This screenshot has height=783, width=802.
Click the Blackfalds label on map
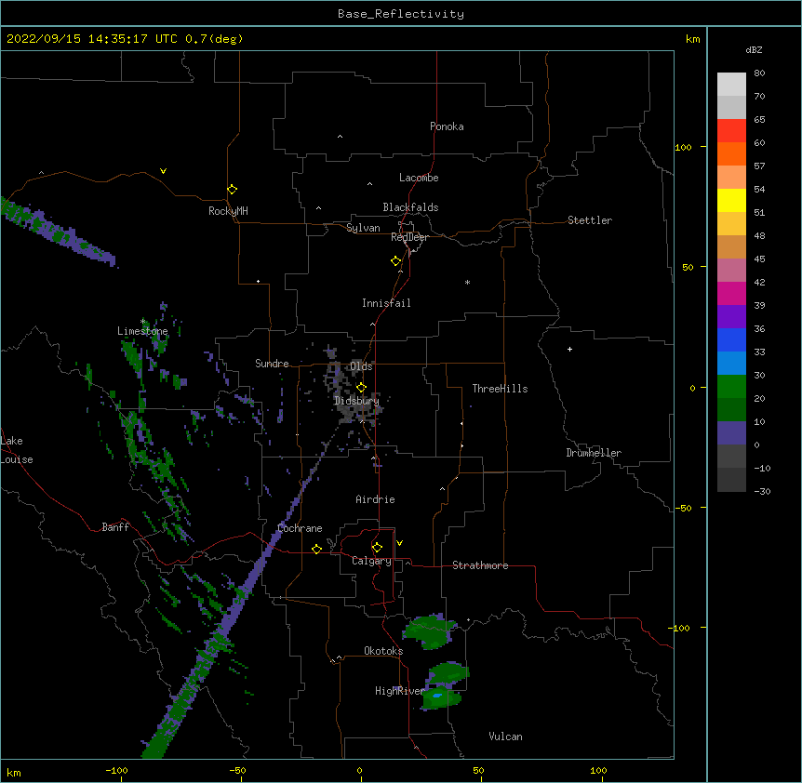click(x=410, y=207)
